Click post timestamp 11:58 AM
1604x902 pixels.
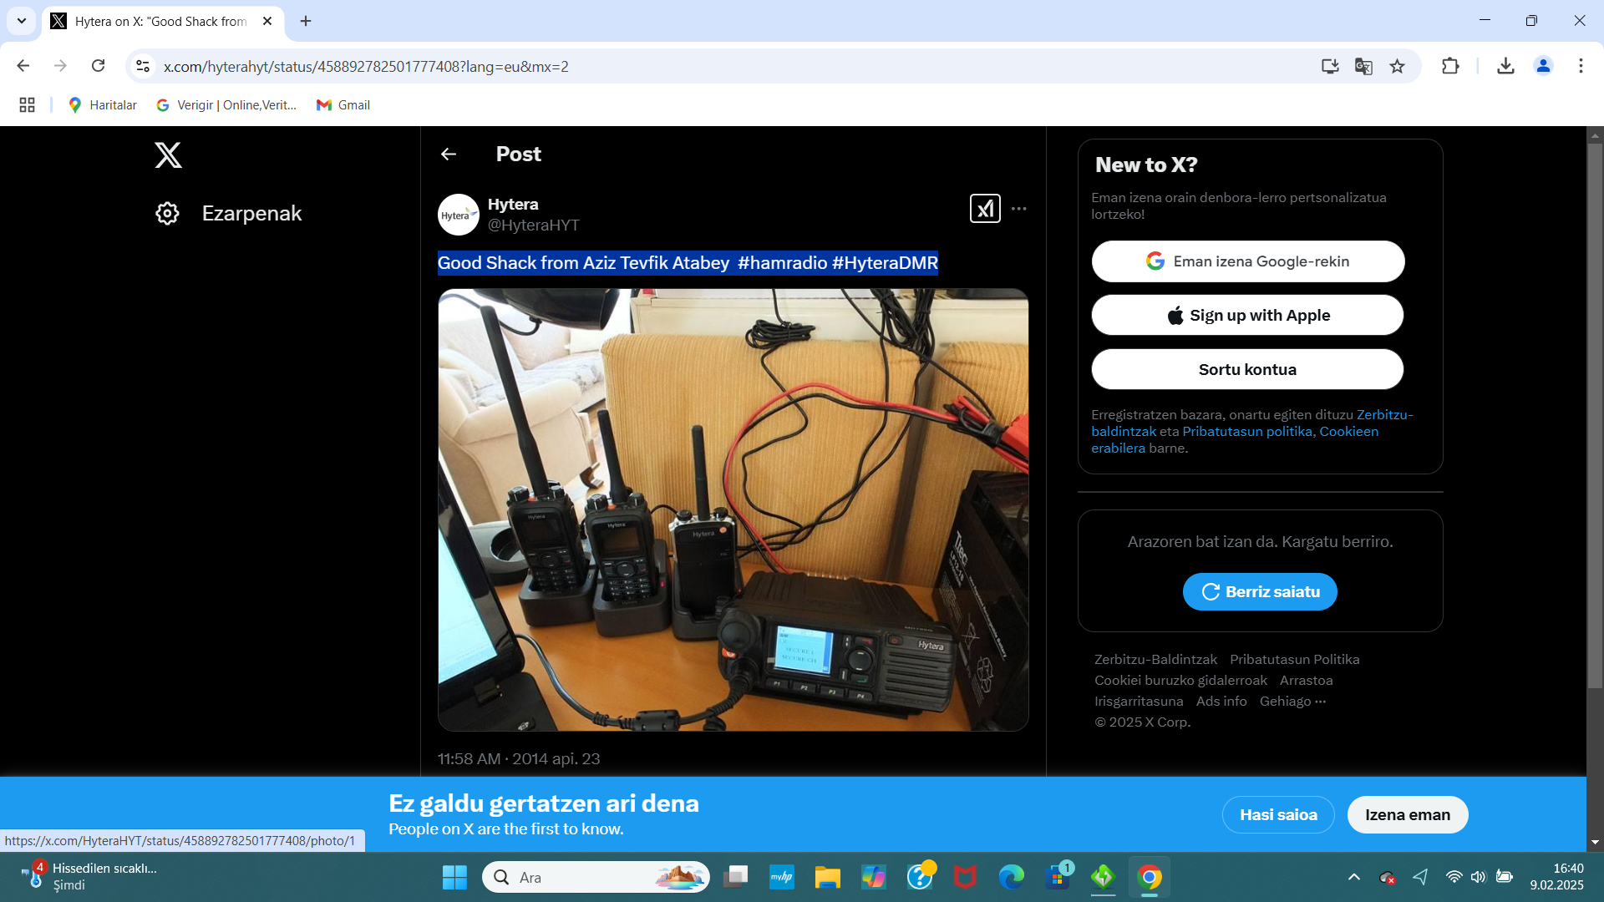point(519,758)
